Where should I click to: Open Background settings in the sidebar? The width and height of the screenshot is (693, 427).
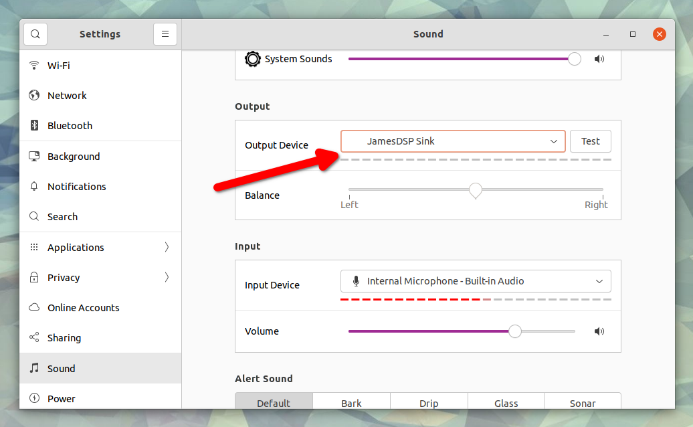tap(72, 156)
